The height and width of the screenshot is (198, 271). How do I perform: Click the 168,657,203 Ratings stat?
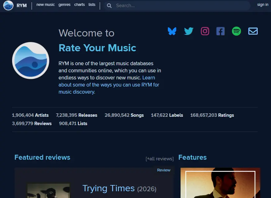(212, 115)
